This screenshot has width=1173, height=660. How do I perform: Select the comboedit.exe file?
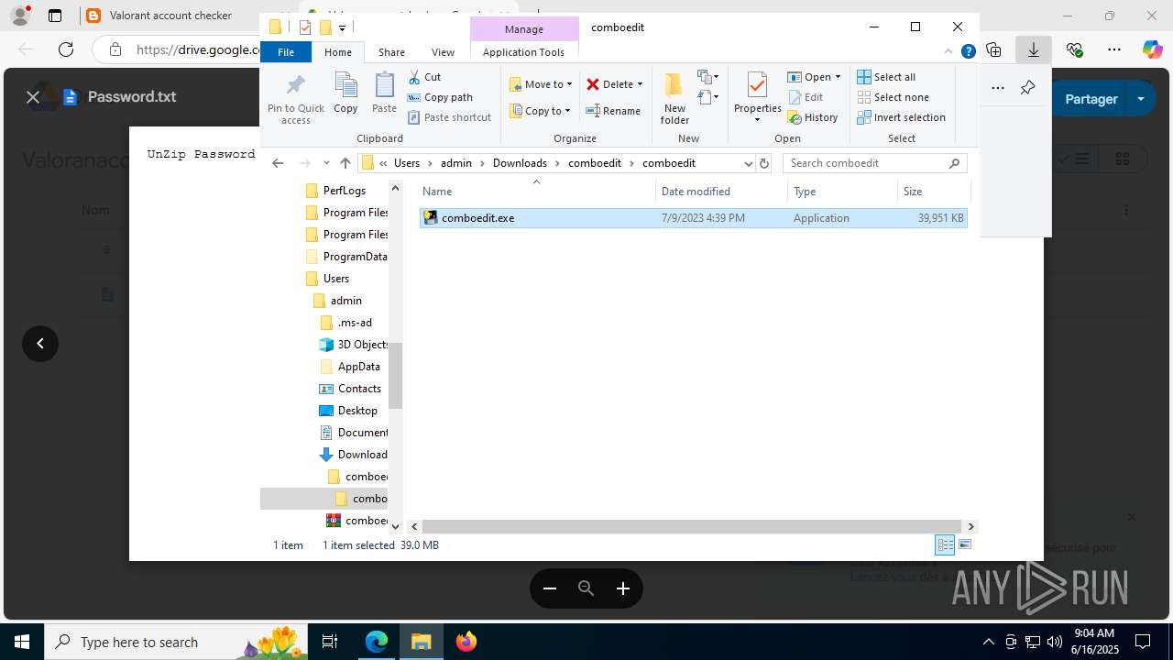tap(694, 218)
